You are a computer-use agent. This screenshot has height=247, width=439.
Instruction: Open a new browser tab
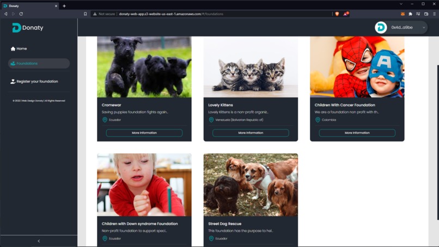click(x=64, y=5)
